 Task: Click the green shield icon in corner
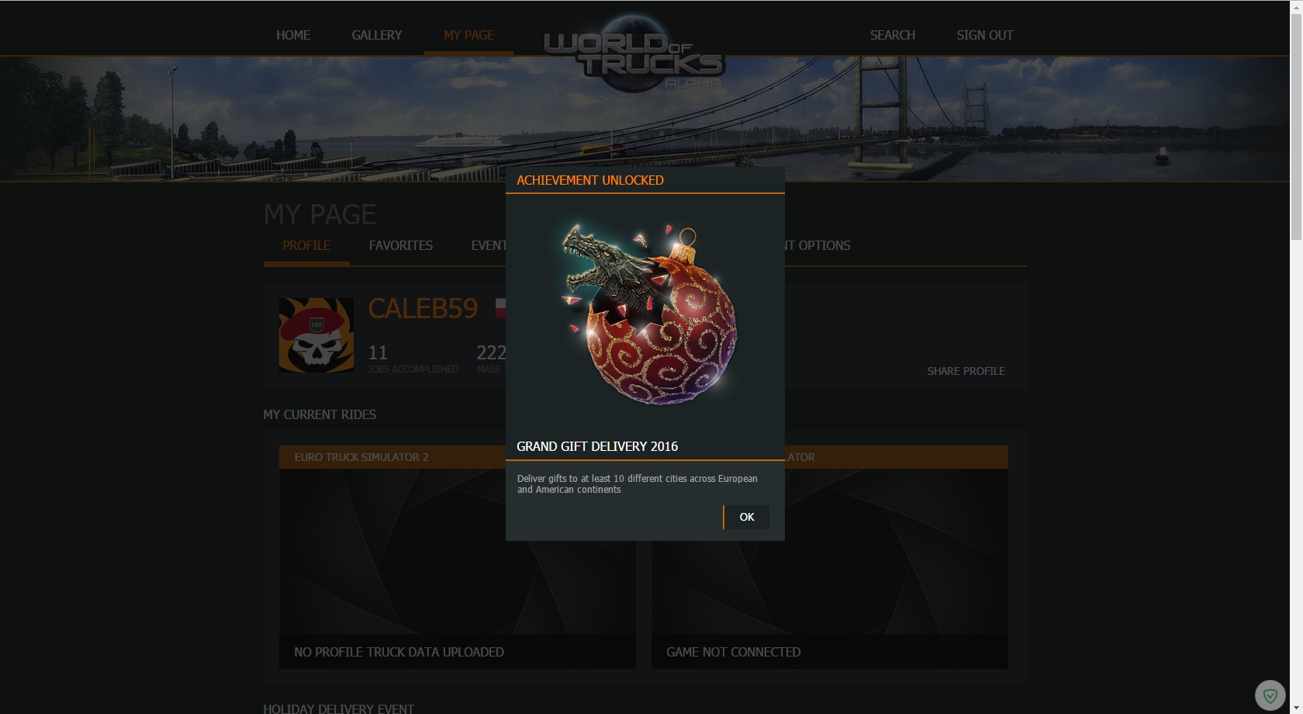(1270, 695)
